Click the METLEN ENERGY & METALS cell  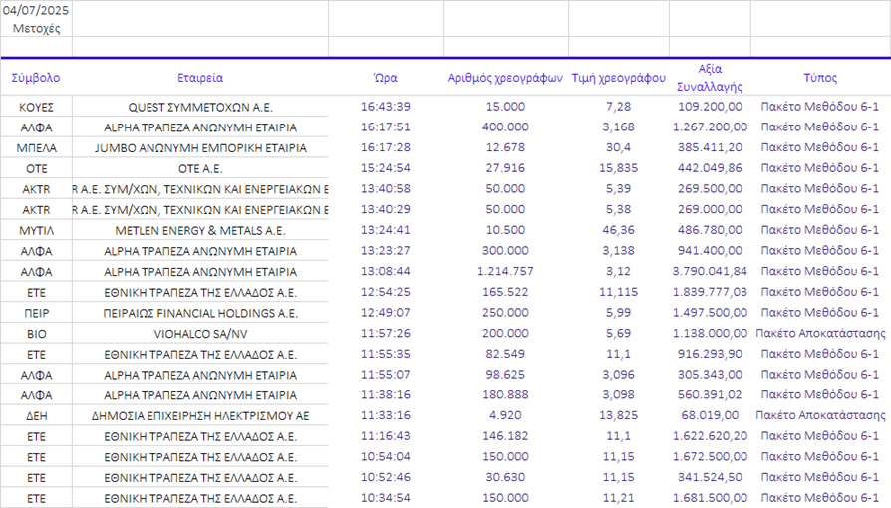[200, 230]
